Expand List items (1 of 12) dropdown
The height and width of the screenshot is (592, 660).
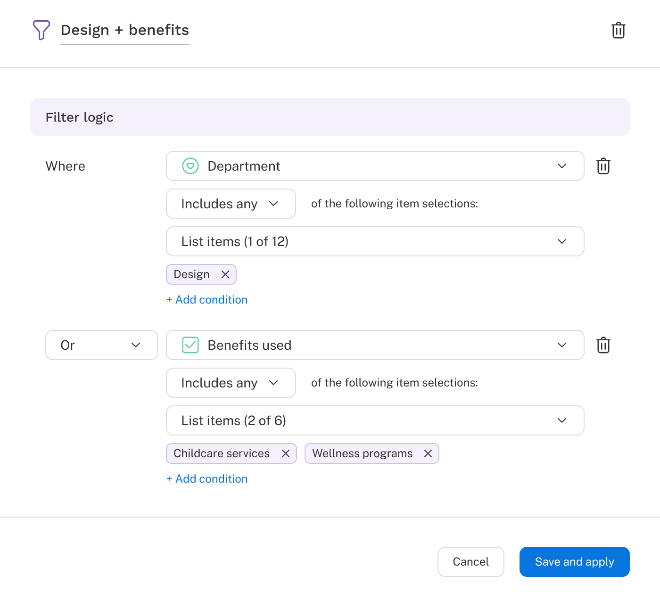tap(375, 241)
